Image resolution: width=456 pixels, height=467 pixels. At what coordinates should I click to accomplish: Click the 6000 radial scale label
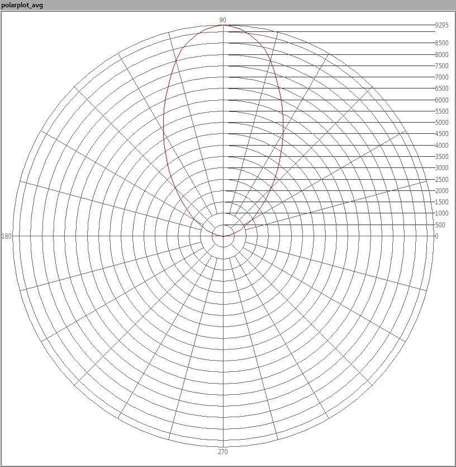coord(441,100)
